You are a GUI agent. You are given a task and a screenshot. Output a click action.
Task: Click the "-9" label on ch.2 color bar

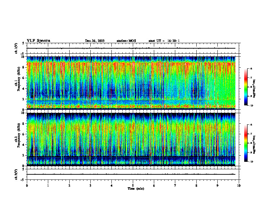(x=251, y=152)
